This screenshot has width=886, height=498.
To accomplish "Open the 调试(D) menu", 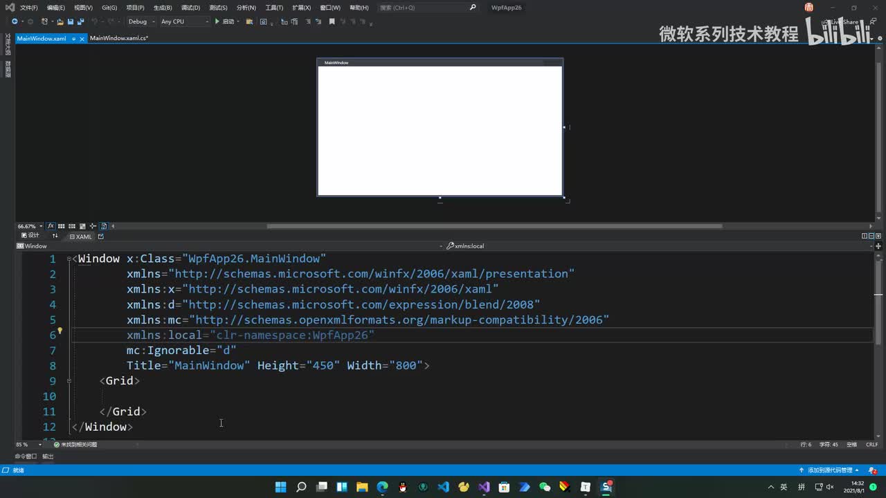I will pos(190,8).
